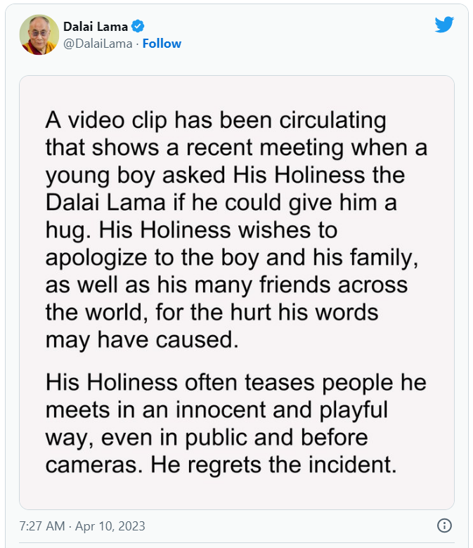Click the 'A video clip has been circulating' line

pyautogui.click(x=216, y=120)
